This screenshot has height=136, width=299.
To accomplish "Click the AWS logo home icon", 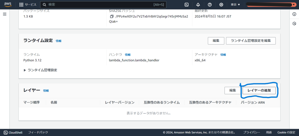I will pyautogui.click(x=8, y=5).
